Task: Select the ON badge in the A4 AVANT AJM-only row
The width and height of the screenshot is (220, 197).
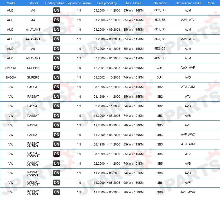Action: pos(57,30)
